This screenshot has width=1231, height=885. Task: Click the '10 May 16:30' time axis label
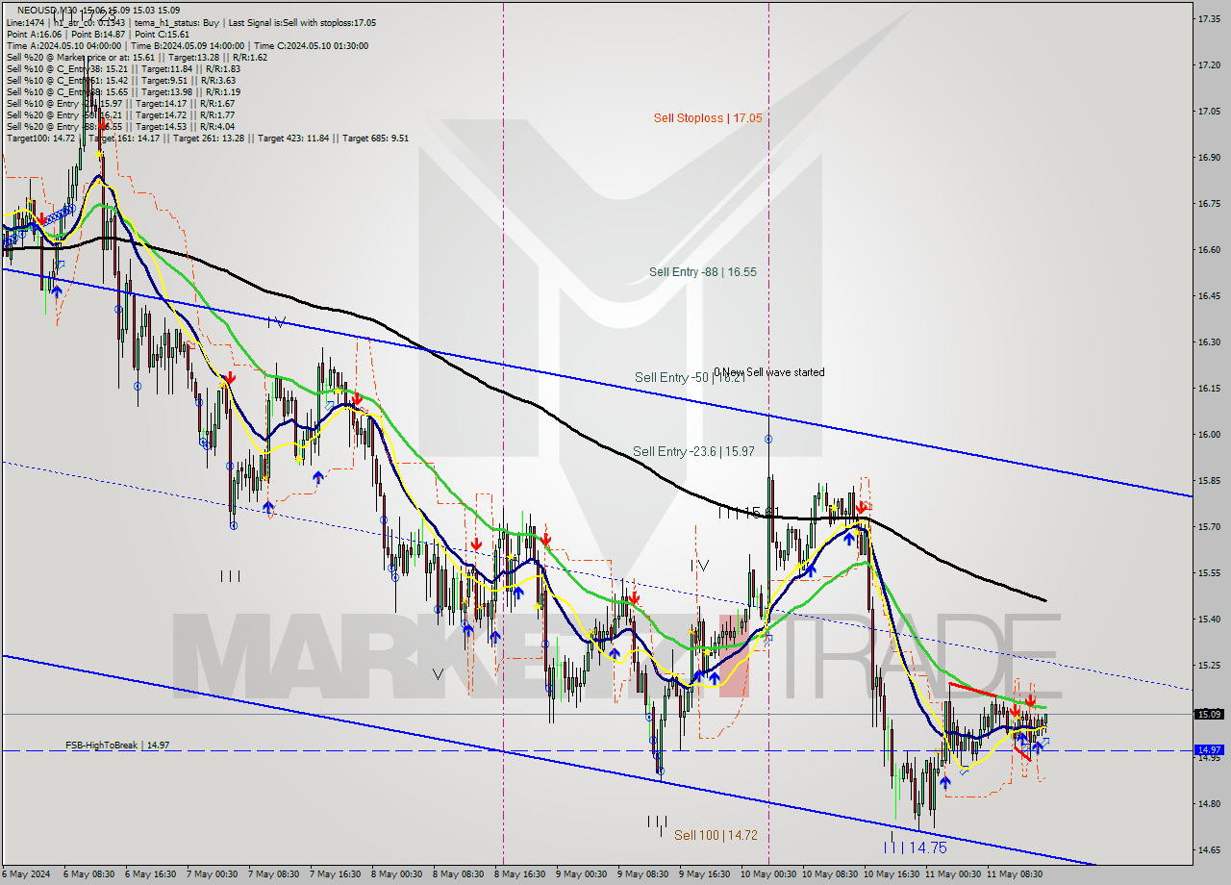892,874
